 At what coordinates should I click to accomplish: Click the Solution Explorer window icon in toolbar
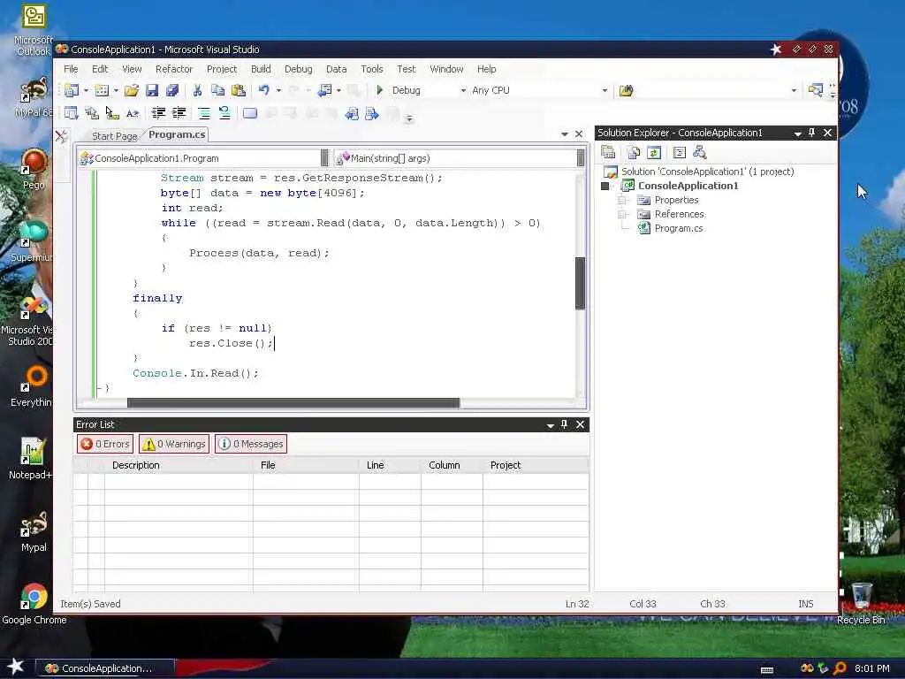(x=816, y=90)
